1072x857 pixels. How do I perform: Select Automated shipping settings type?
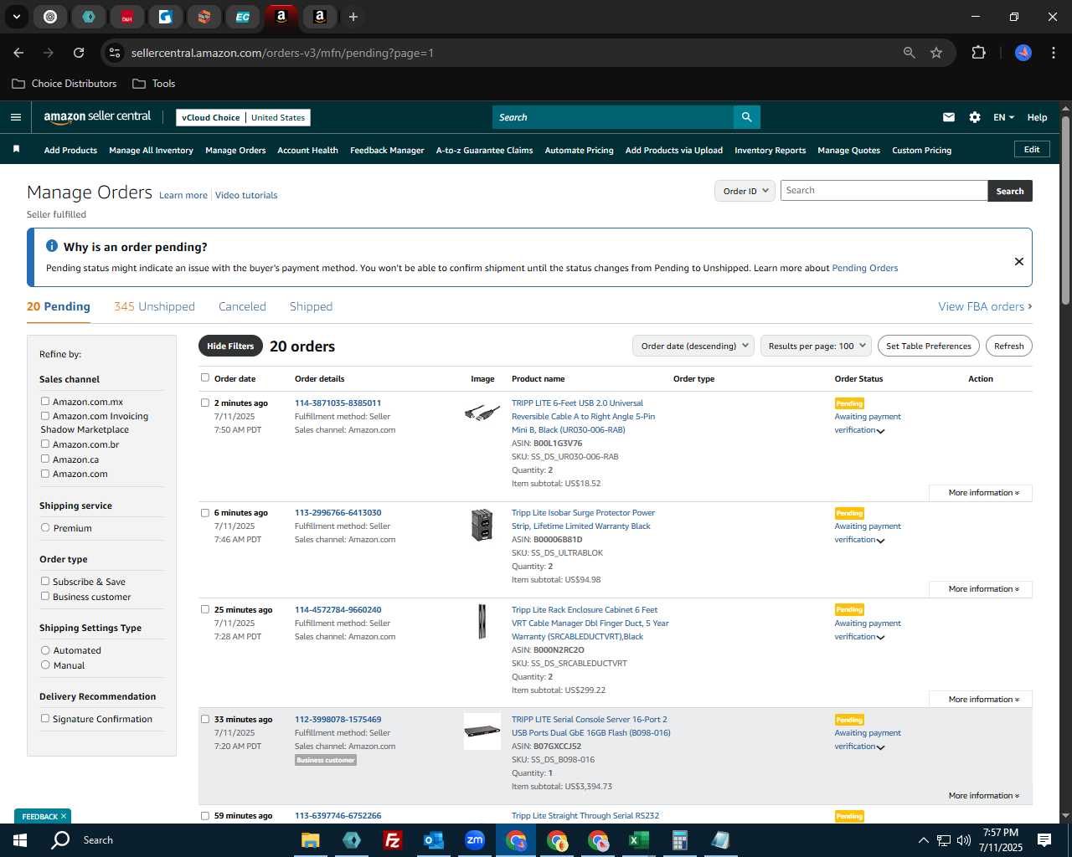coord(45,649)
